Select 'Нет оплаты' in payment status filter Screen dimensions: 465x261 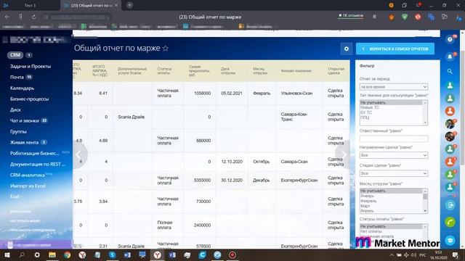click(x=371, y=231)
